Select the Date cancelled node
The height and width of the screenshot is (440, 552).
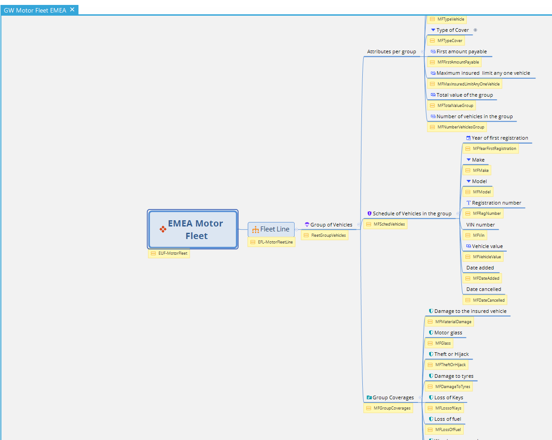483,289
